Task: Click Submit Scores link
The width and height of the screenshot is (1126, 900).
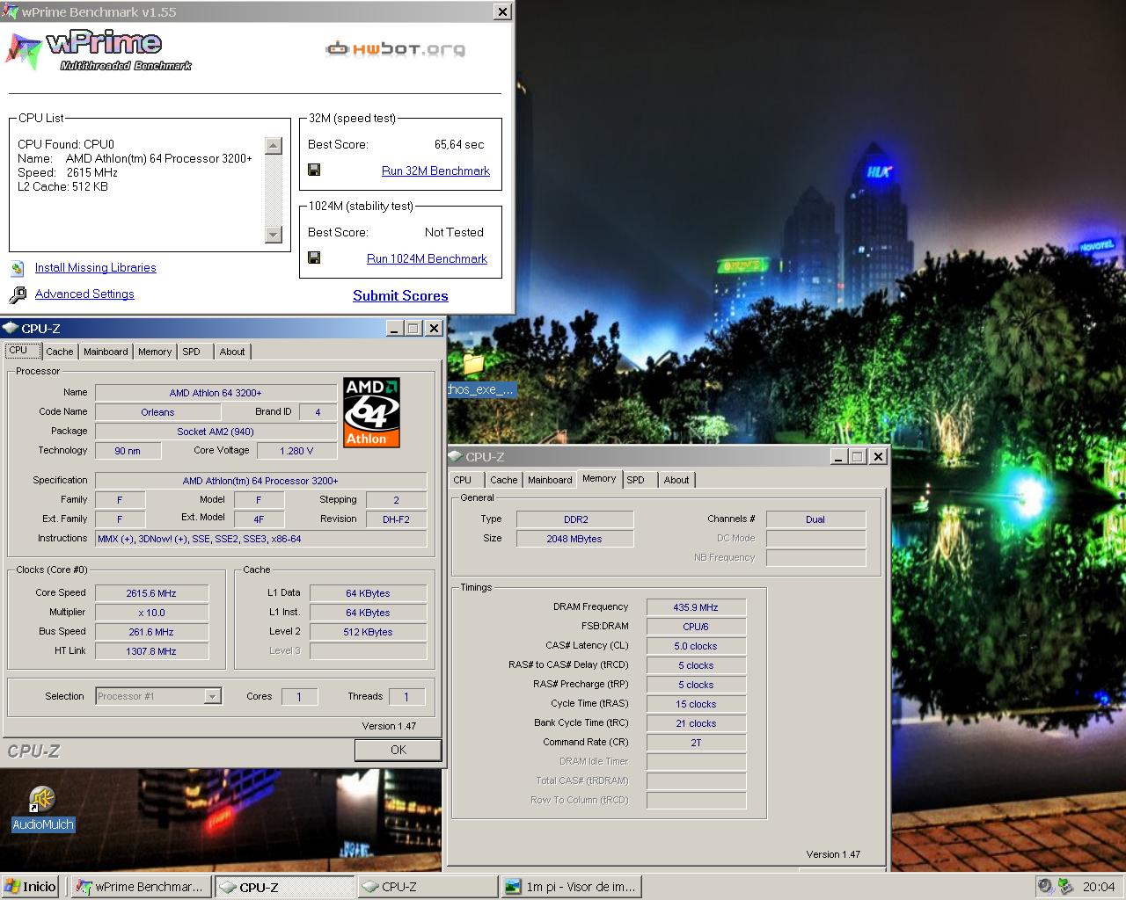Action: (x=400, y=295)
